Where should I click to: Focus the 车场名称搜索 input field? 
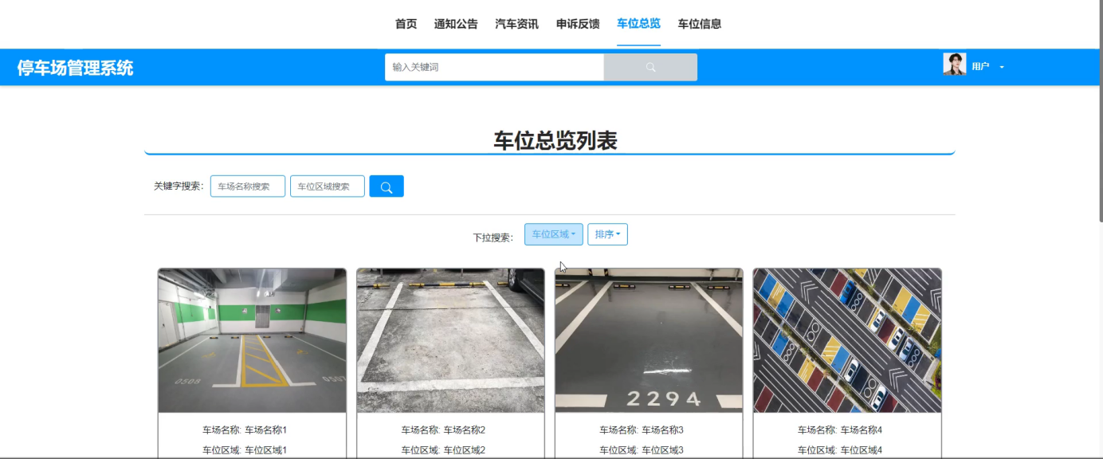point(248,186)
